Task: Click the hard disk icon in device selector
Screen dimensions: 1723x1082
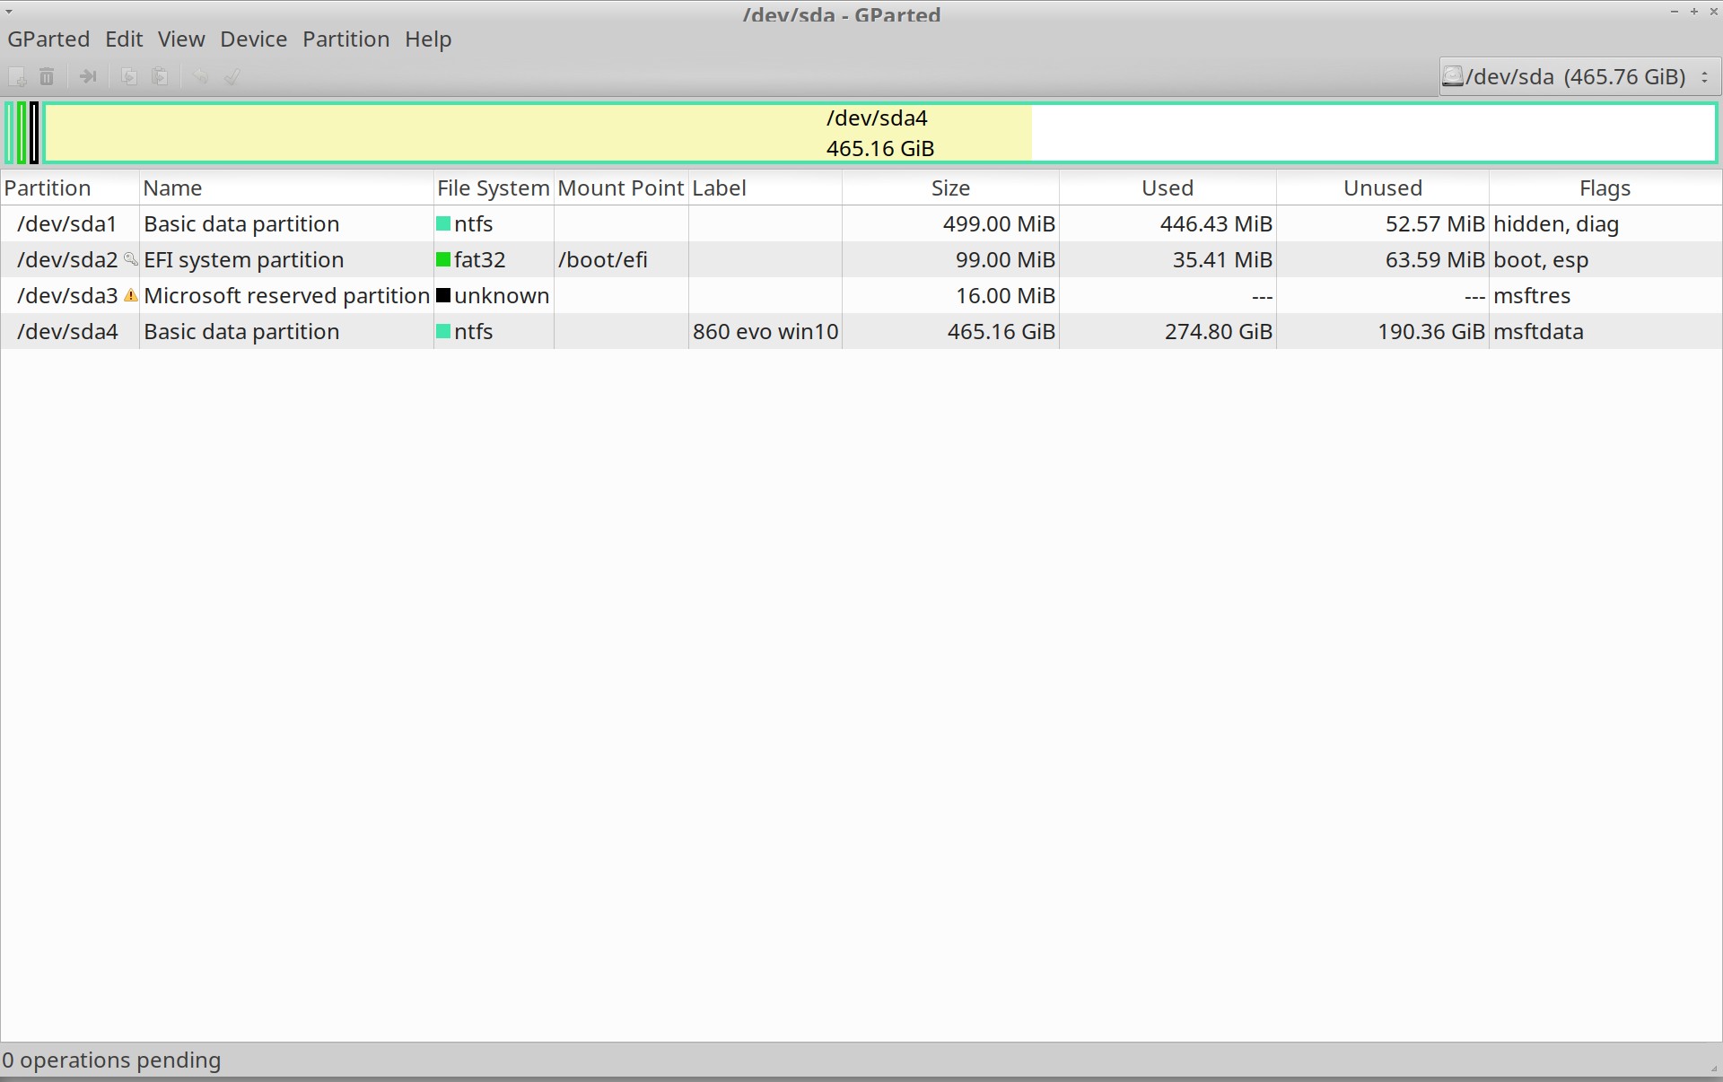Action: [x=1454, y=76]
